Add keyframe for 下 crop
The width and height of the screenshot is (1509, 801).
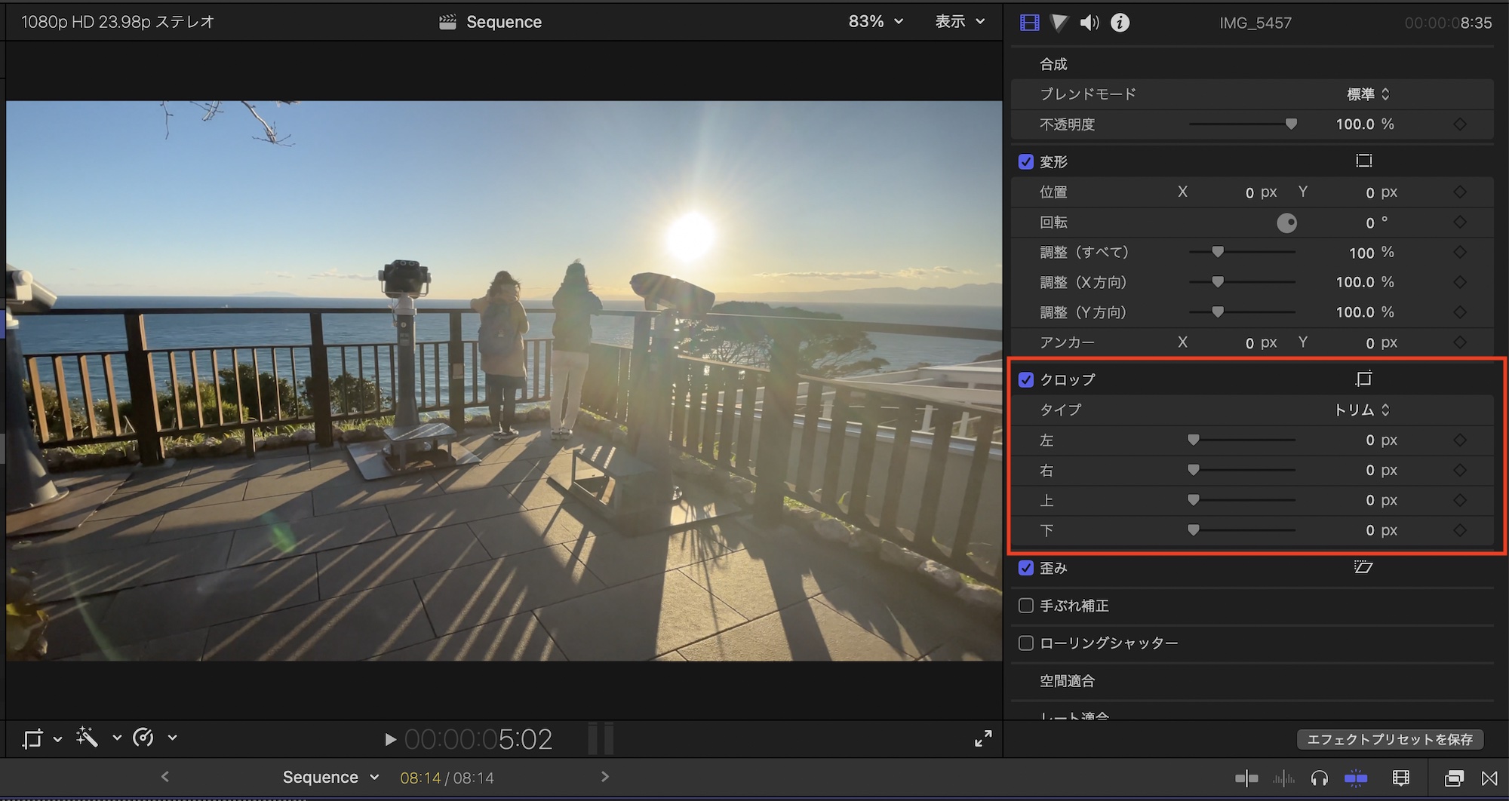1460,530
